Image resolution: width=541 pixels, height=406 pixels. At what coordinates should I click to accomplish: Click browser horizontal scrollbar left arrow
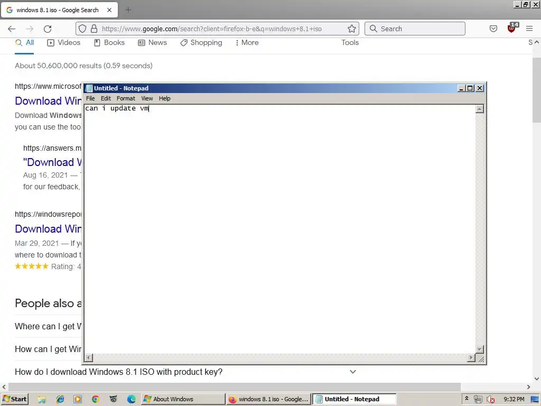click(4, 387)
